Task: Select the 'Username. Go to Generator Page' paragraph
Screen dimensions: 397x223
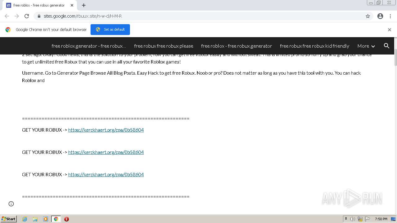Action: [x=191, y=77]
